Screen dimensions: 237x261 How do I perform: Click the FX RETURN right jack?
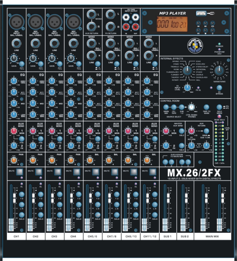pyautogui.click(x=111, y=27)
